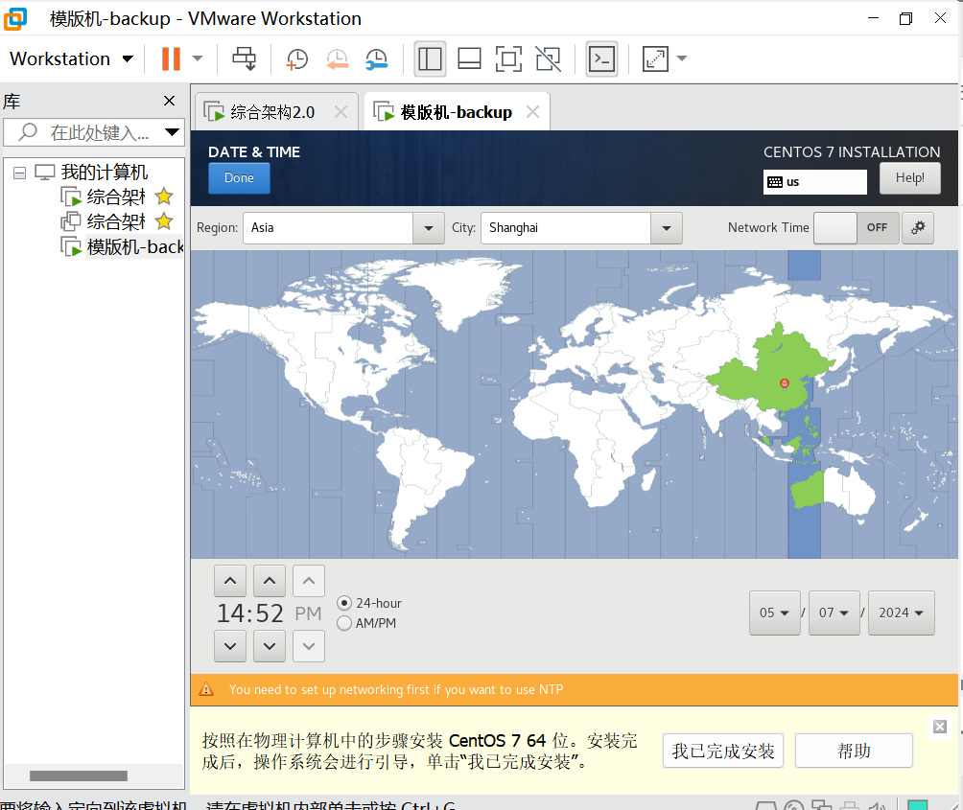
Task: Switch to the 模版机-backup tab
Action: (457, 112)
